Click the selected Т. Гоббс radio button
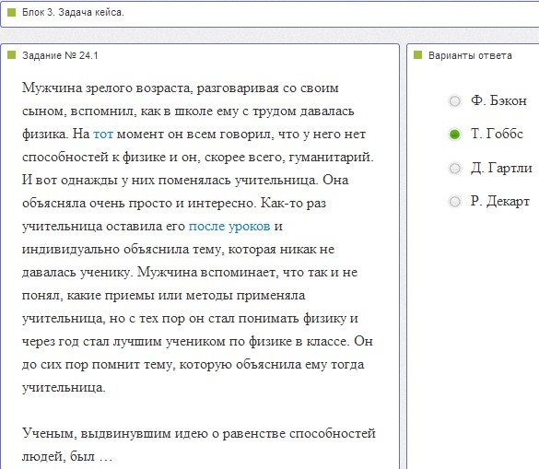Image resolution: width=539 pixels, height=469 pixels. point(454,135)
